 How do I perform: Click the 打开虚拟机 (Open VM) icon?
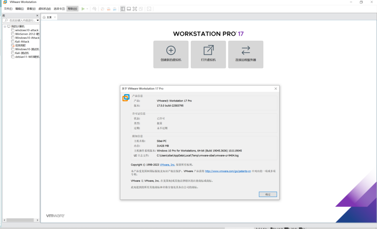[208, 54]
